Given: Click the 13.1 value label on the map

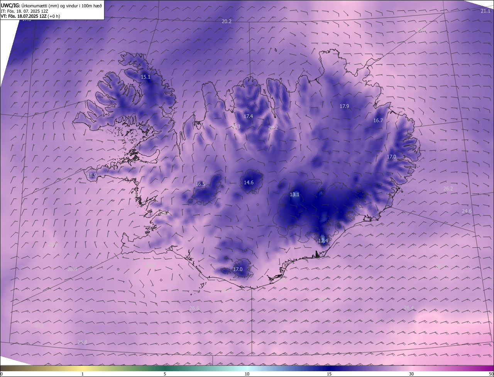Looking at the screenshot, I should pyautogui.click(x=294, y=195).
